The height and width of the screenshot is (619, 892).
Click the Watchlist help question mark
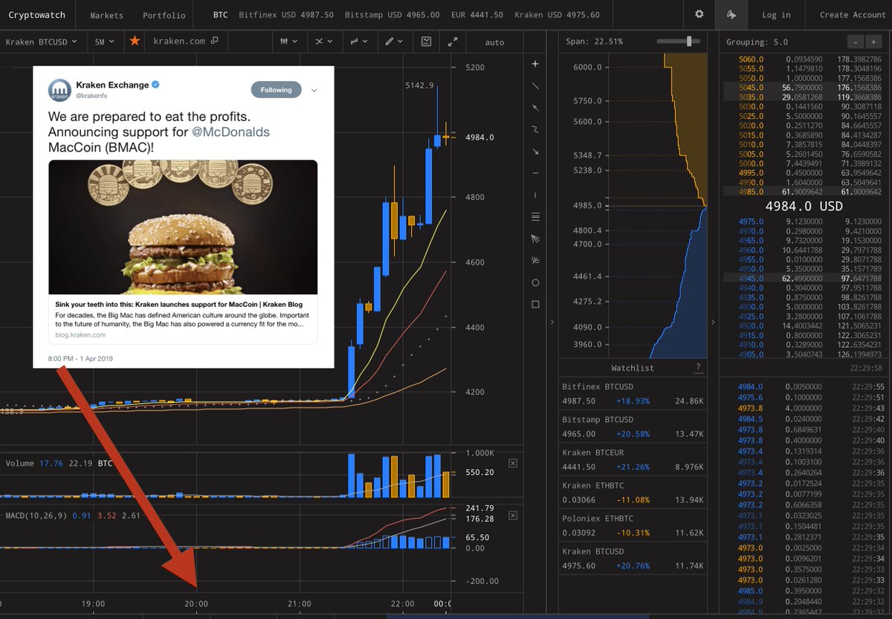[698, 368]
